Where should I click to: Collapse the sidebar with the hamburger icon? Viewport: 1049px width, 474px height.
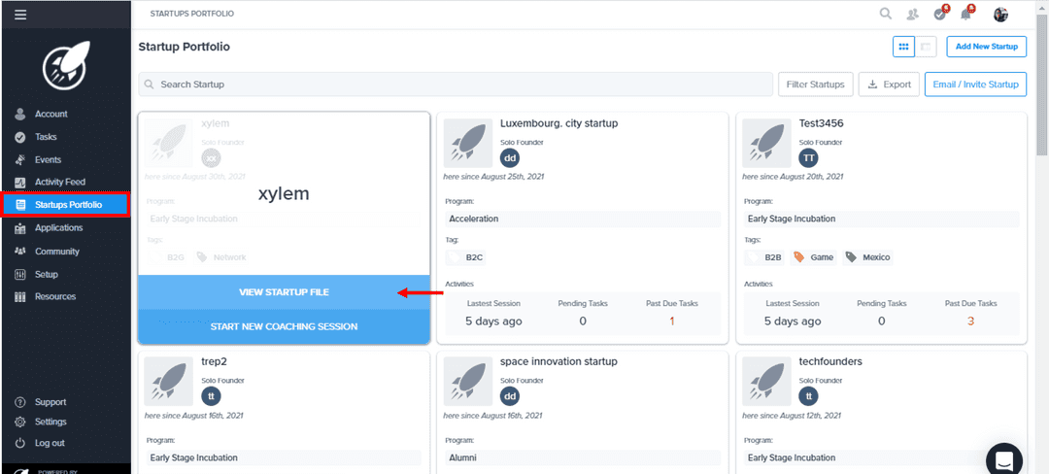(20, 15)
